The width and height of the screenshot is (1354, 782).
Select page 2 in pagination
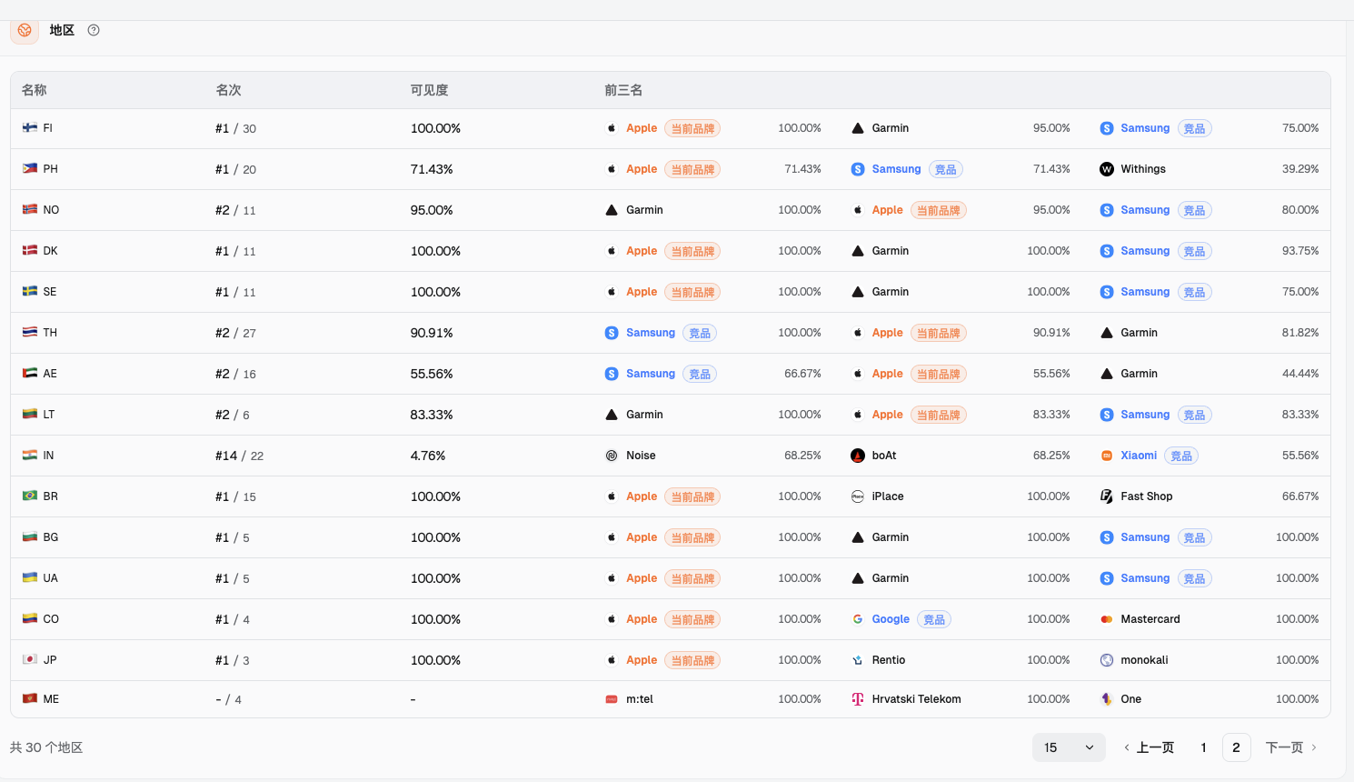[1236, 747]
